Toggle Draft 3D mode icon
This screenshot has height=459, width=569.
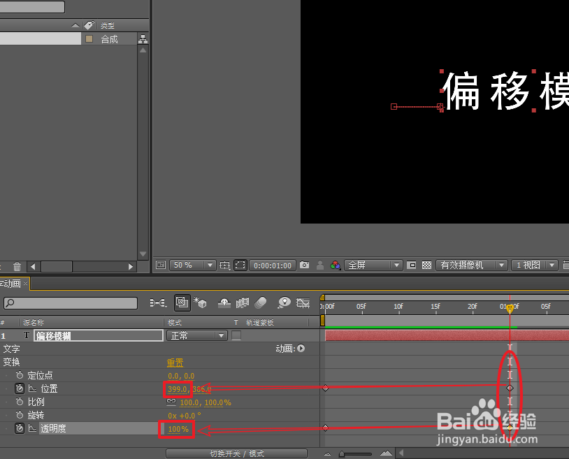[x=200, y=302]
